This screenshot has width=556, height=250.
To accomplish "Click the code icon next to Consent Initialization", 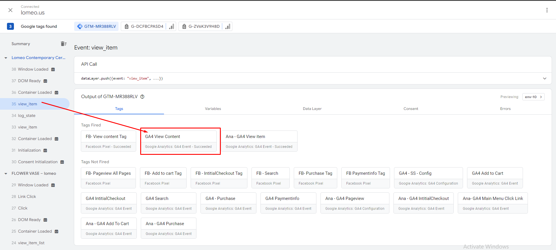I will pyautogui.click(x=62, y=162).
